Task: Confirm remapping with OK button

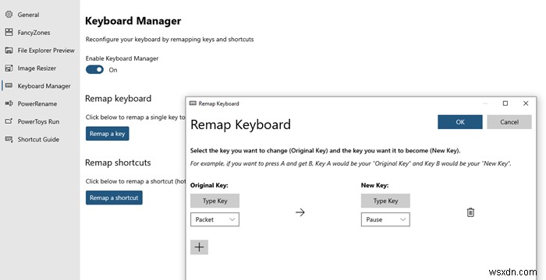Action: (x=460, y=122)
